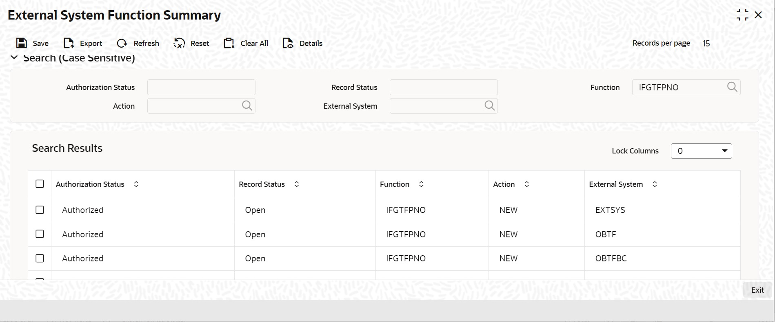This screenshot has width=775, height=322.
Task: Open the External System lookup magnifier
Action: point(489,106)
